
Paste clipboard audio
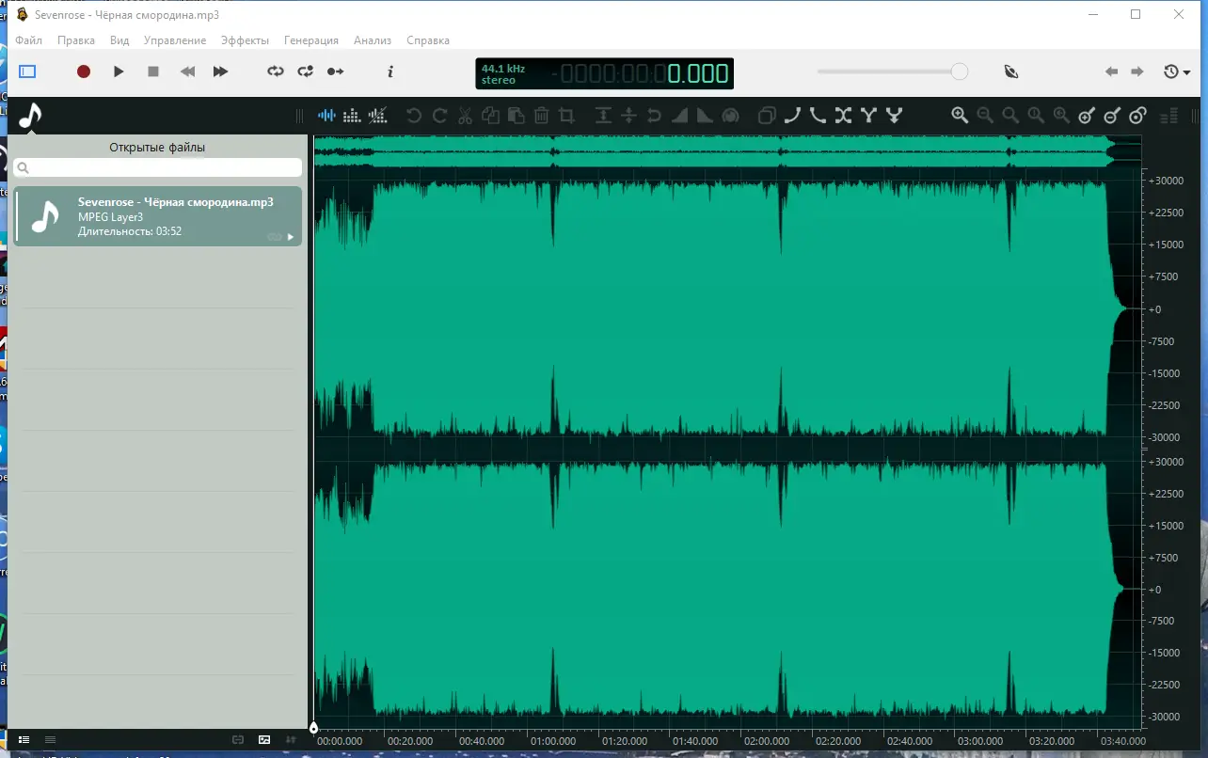point(516,116)
